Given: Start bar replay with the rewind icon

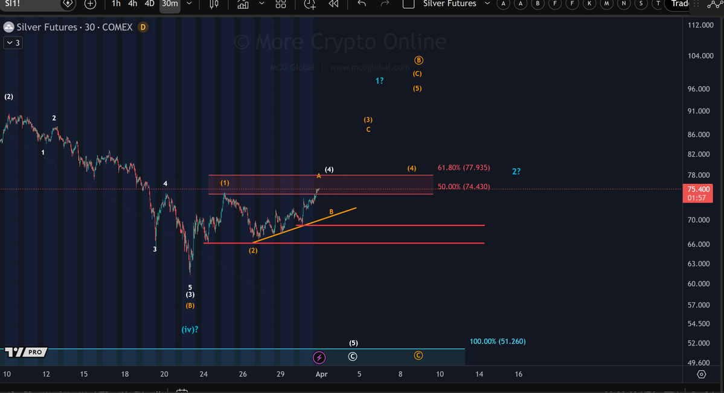Looking at the screenshot, I should click(x=333, y=4).
